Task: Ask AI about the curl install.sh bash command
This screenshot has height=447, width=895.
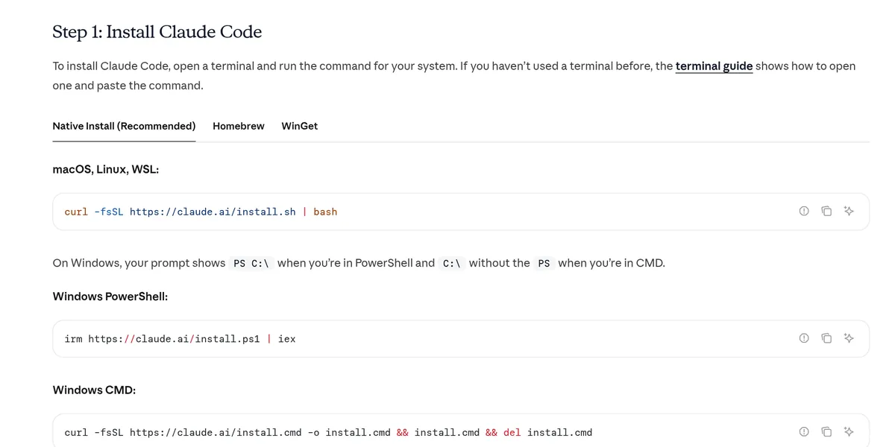Action: (x=849, y=212)
